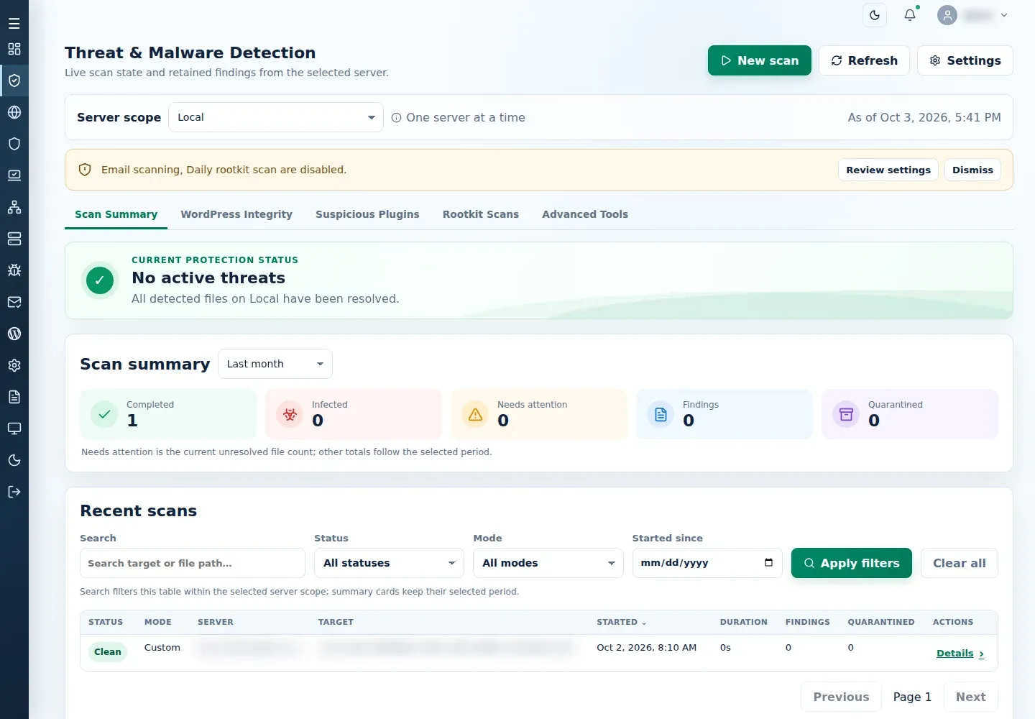Click Review settings in the warning banner
The image size is (1035, 719).
(888, 170)
